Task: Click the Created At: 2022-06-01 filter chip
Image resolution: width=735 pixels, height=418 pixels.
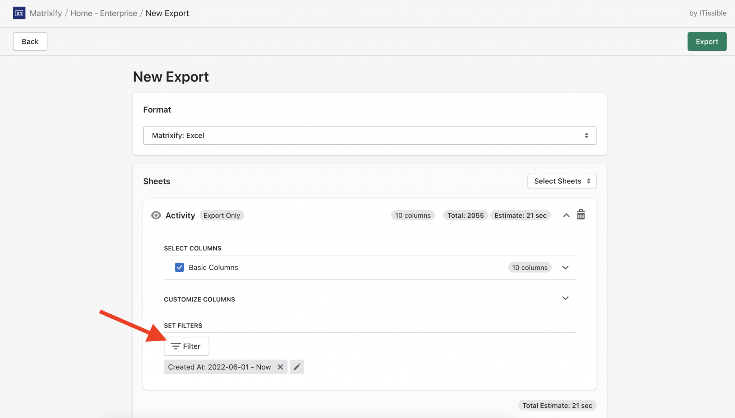Action: [220, 367]
